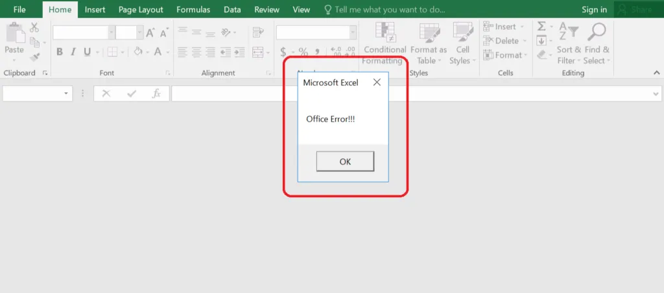Image resolution: width=664 pixels, height=293 pixels.
Task: Click the Decrease Font Size icon
Action: (x=164, y=32)
